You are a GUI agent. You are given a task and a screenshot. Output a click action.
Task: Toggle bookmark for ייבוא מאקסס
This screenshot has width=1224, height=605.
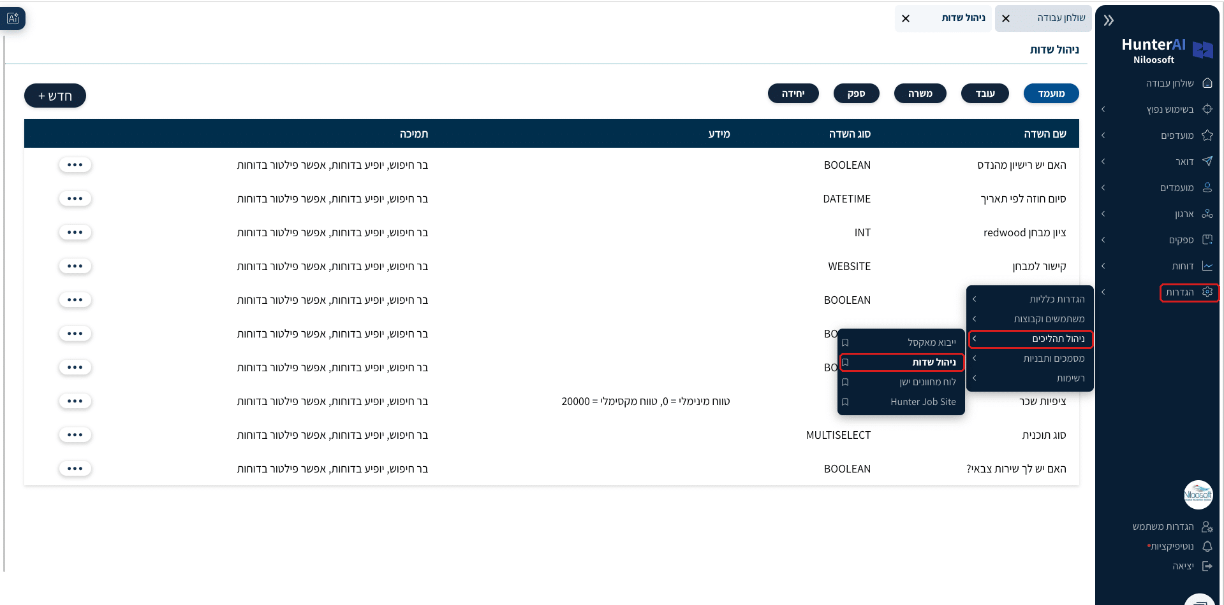coord(845,343)
